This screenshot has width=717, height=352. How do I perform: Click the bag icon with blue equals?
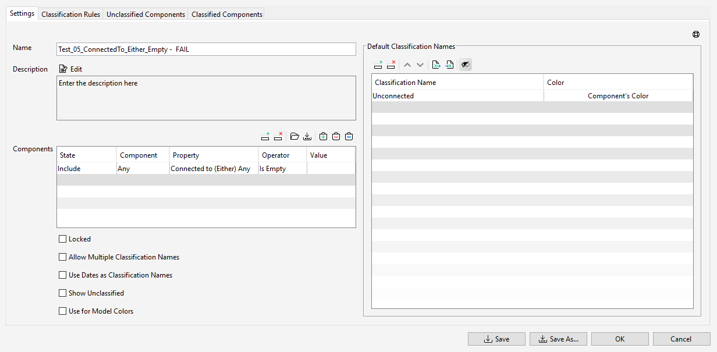coord(349,137)
